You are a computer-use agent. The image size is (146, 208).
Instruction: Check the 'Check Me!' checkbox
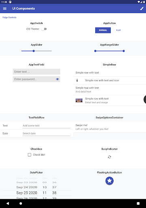[29, 155]
